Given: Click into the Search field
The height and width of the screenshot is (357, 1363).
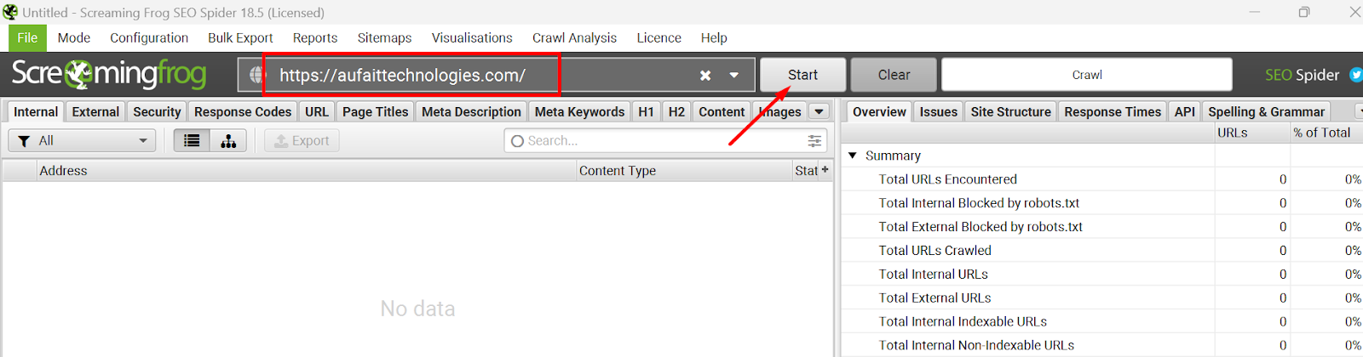Looking at the screenshot, I should pyautogui.click(x=656, y=141).
